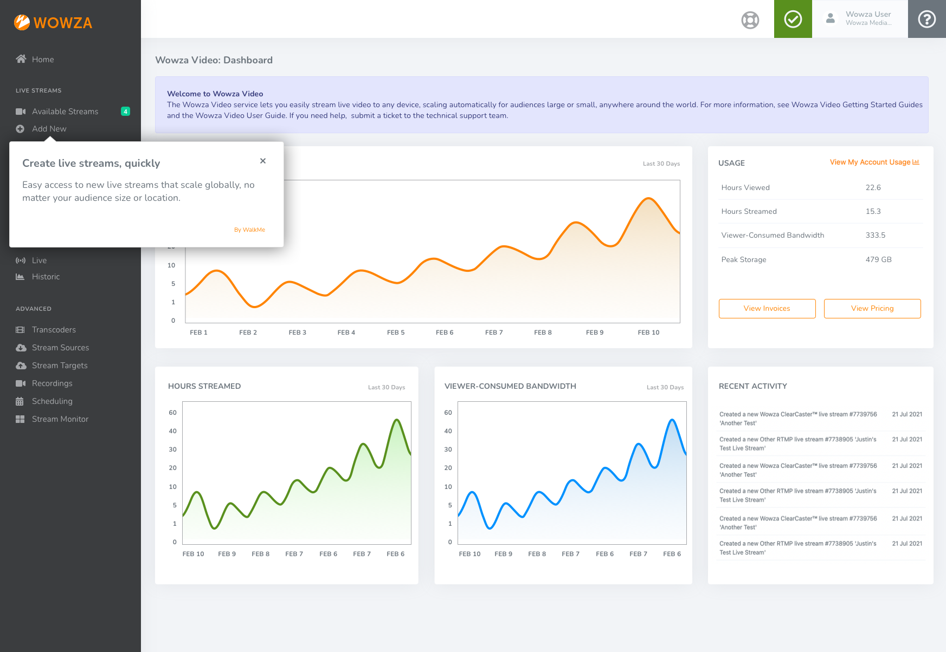
Task: Click the account usage bar chart icon
Action: 916,162
